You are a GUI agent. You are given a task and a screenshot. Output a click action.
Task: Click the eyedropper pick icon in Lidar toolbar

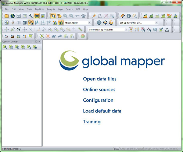click(x=161, y=30)
